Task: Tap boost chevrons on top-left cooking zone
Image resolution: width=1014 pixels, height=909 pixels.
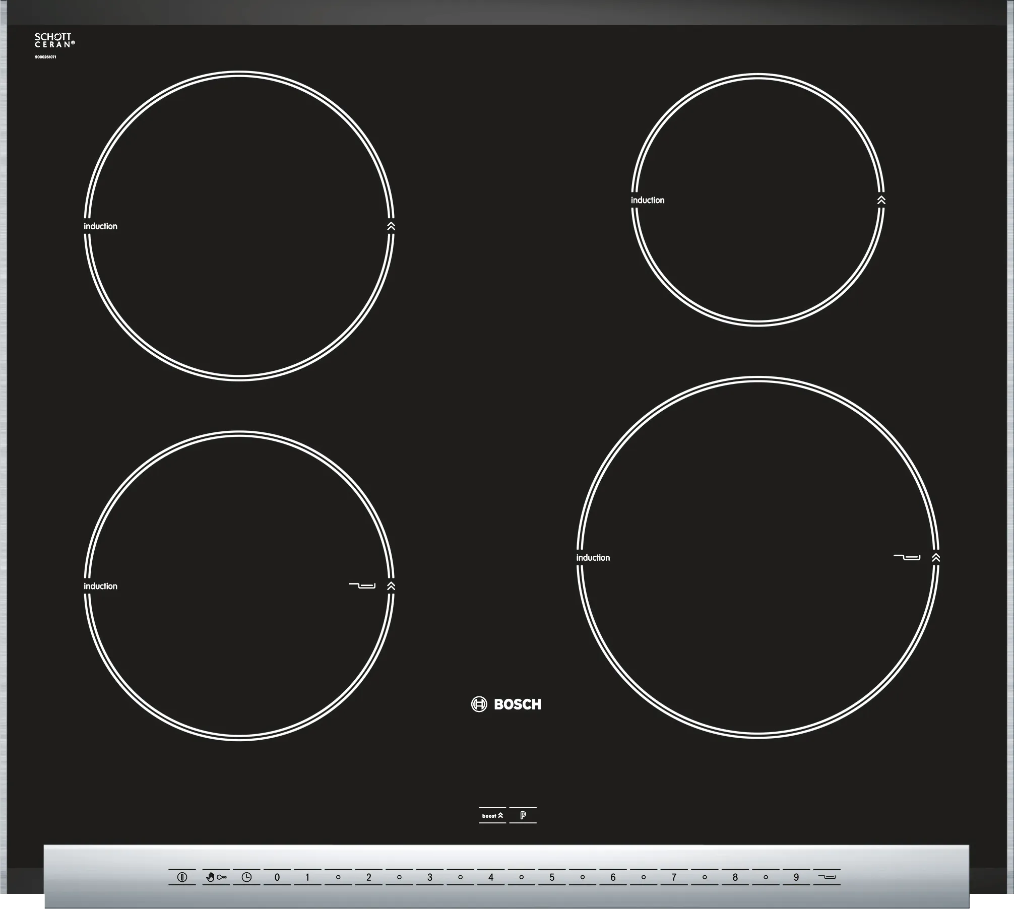Action: pyautogui.click(x=391, y=226)
